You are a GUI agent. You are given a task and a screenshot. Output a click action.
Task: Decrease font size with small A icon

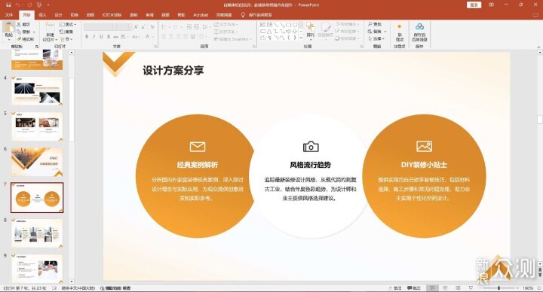click(x=143, y=27)
